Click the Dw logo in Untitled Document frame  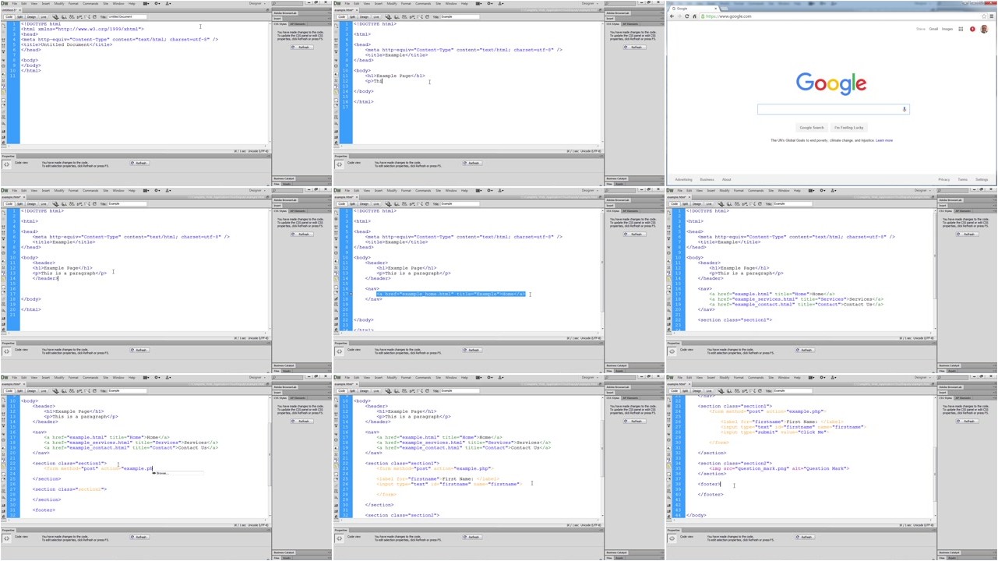pos(5,4)
